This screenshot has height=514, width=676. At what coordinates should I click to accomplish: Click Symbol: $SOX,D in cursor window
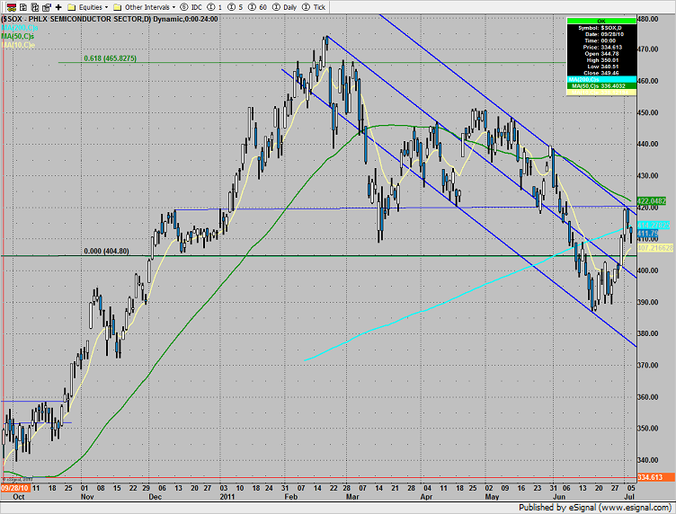point(600,28)
